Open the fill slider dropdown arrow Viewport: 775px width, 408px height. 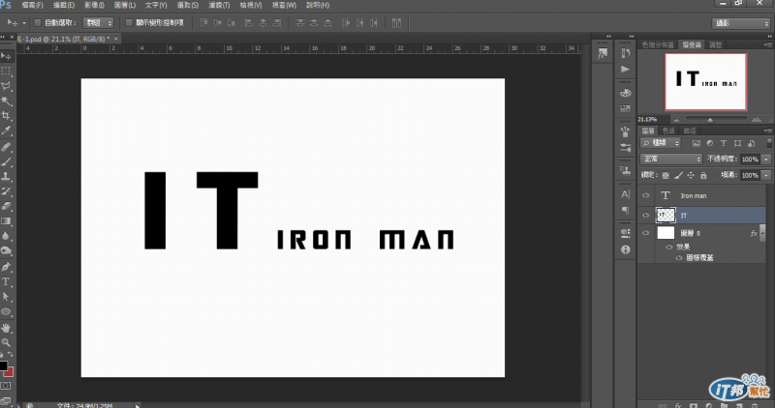tap(766, 175)
